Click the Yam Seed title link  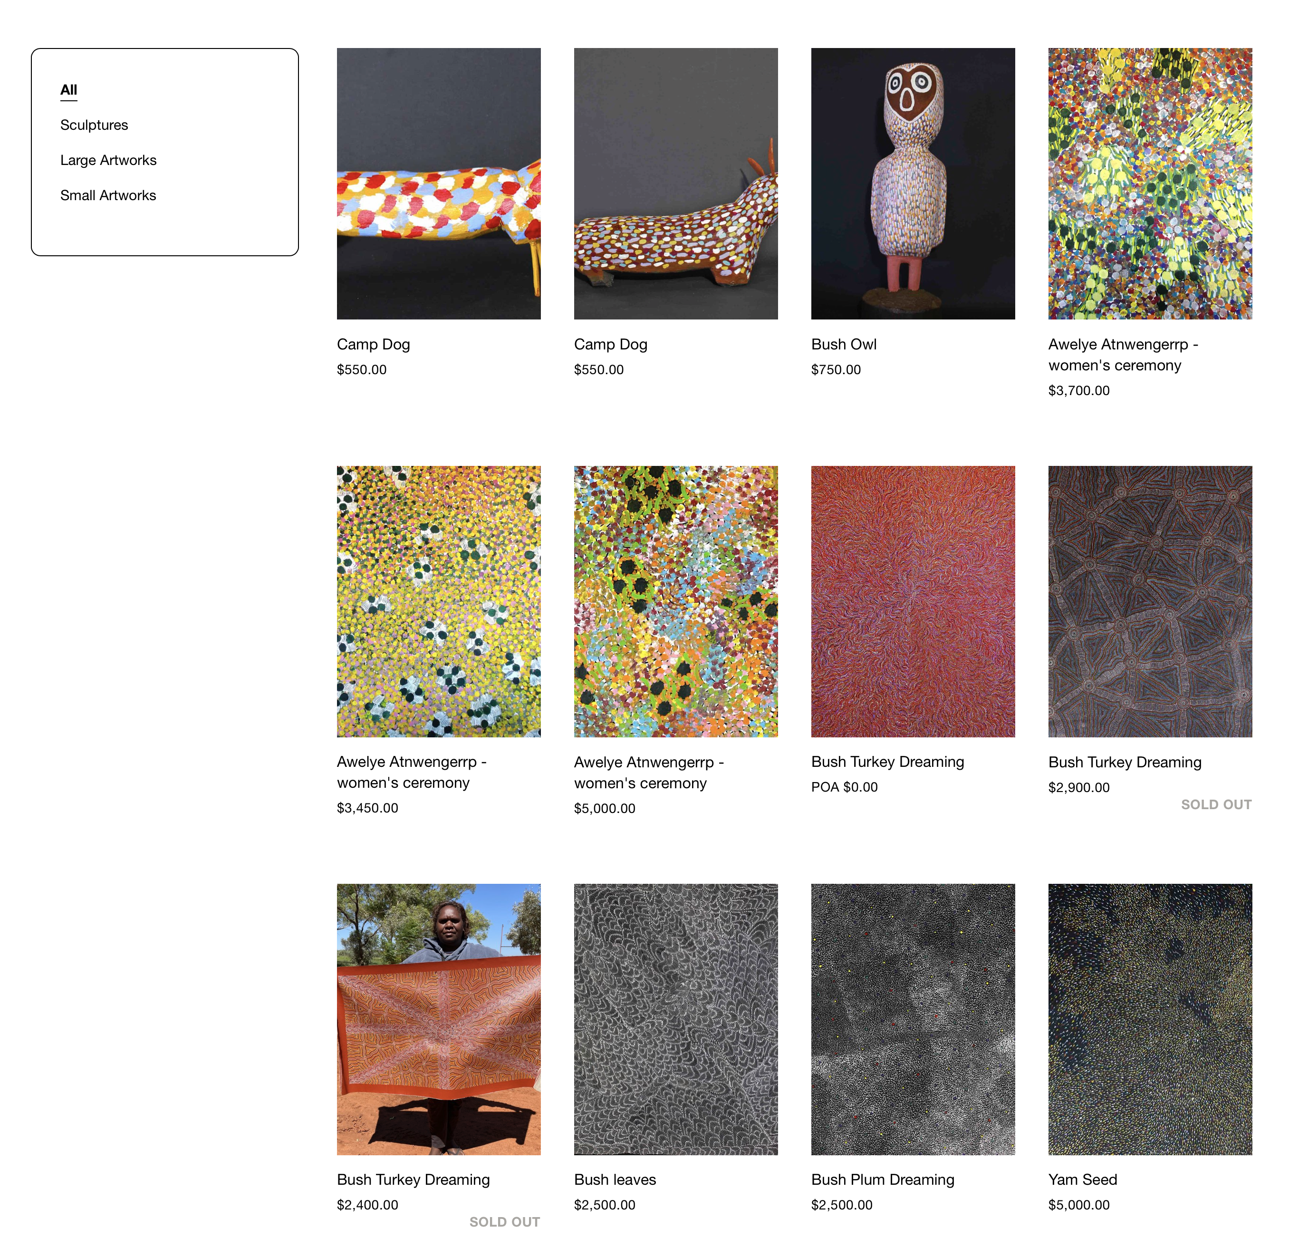[1083, 1180]
